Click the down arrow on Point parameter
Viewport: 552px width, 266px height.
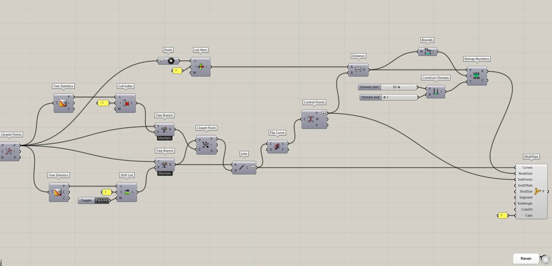tap(161, 61)
